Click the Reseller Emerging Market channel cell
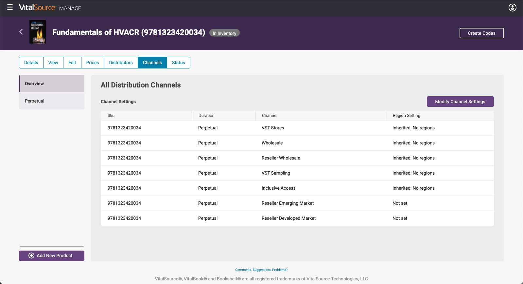 point(288,203)
